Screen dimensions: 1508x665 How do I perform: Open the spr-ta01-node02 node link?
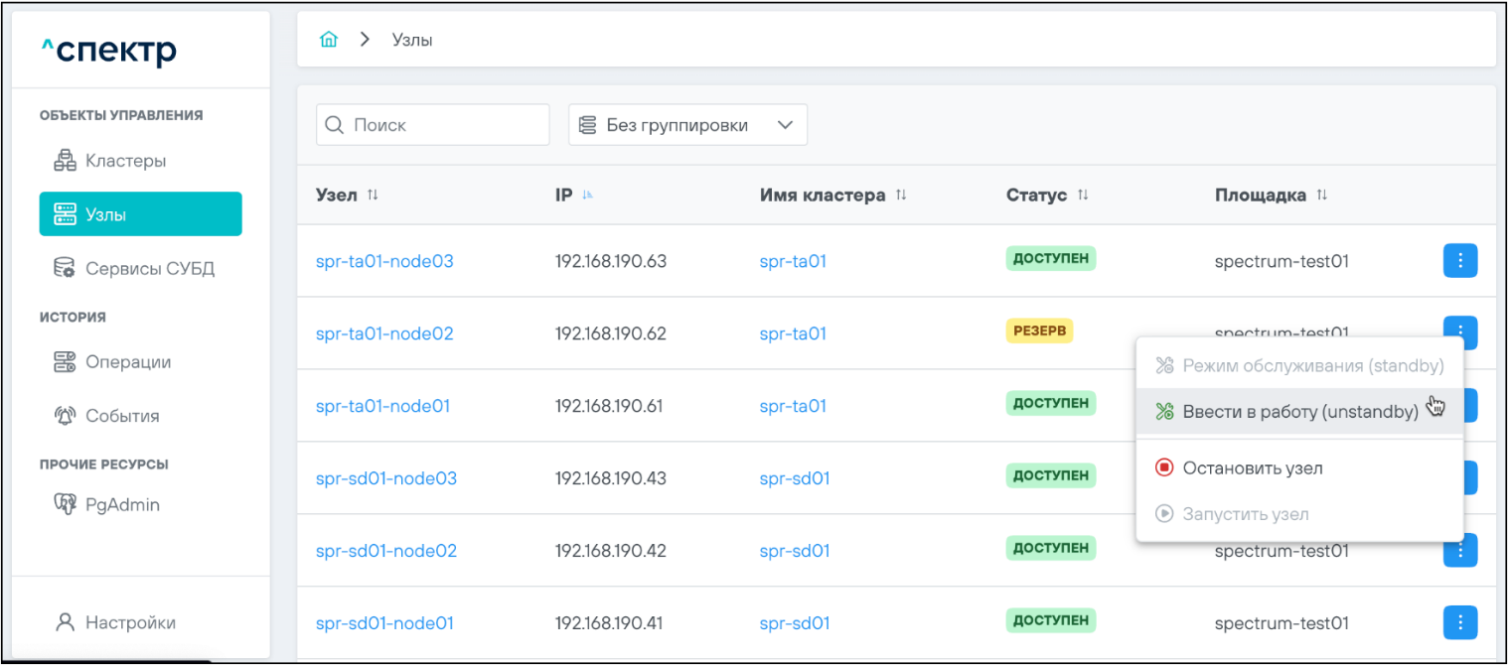point(384,333)
